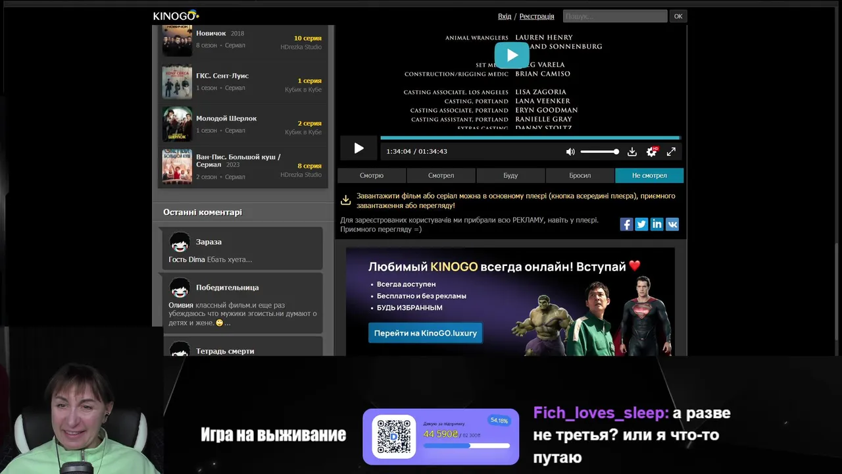The width and height of the screenshot is (842, 474).
Task: Click the 10 серия label for Новичок
Action: (x=308, y=38)
